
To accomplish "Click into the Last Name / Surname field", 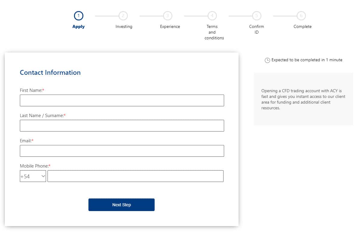I will 122,126.
